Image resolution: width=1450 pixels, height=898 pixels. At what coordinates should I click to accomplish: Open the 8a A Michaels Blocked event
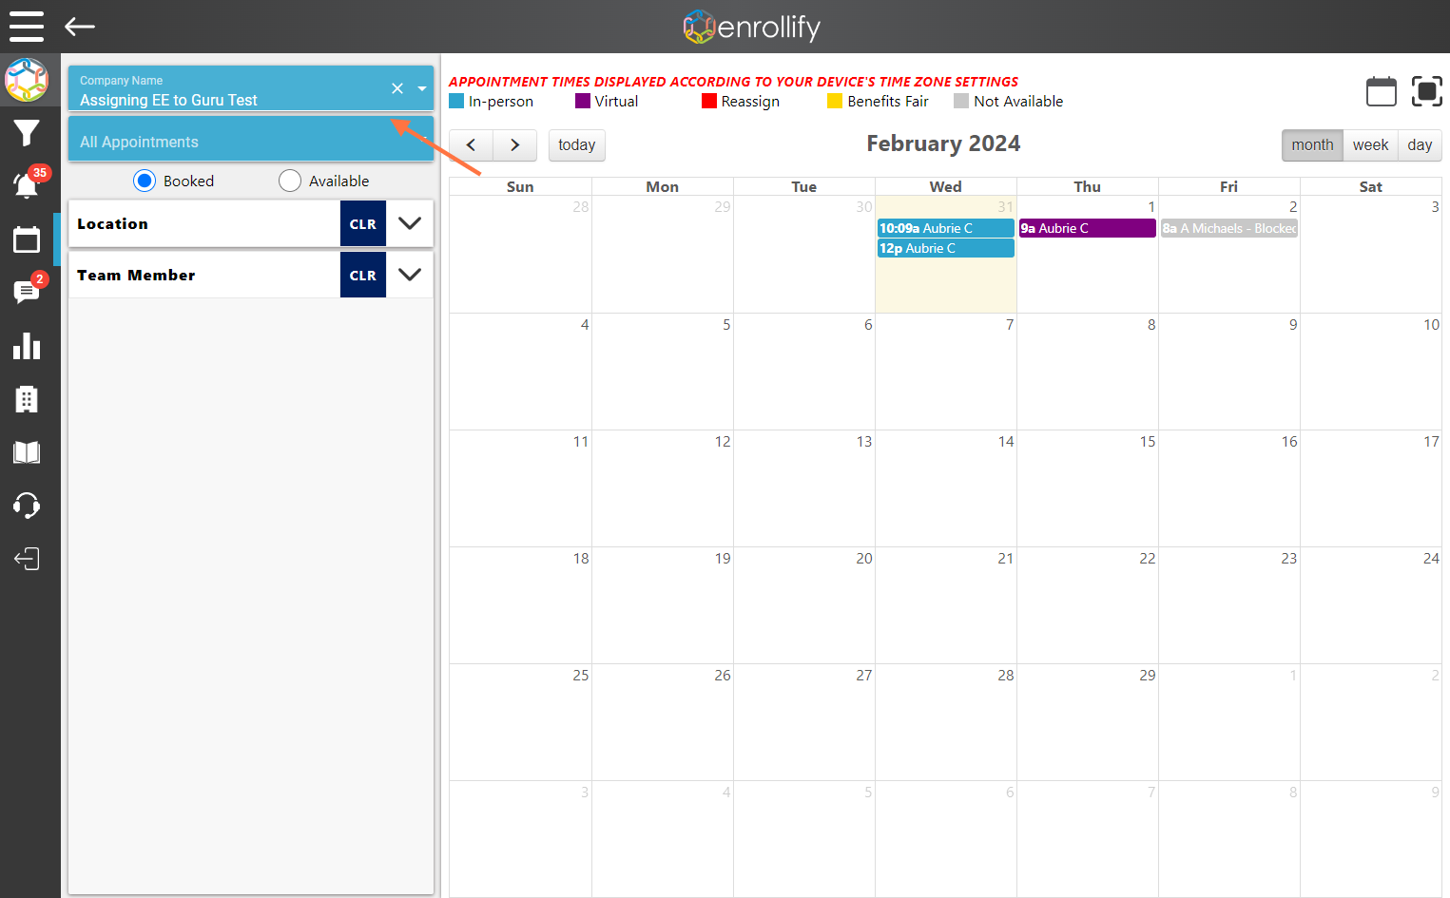coord(1229,228)
